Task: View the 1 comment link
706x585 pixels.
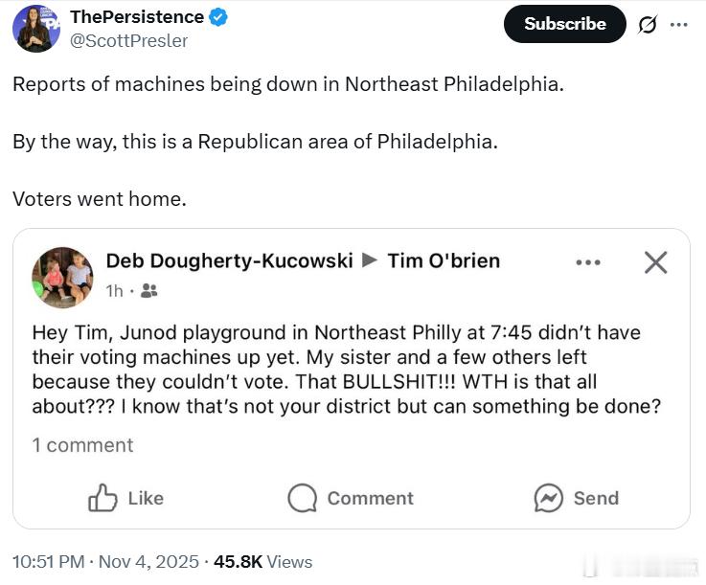Action: point(82,445)
